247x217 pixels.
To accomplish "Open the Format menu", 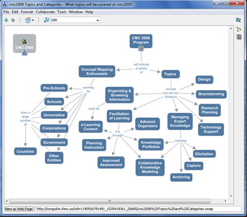I will [27, 12].
